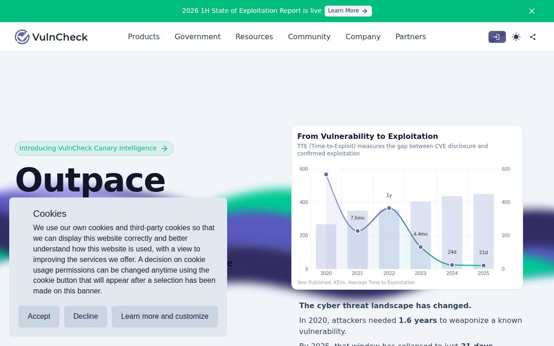
Task: Click the Cookies heading
Action: click(50, 214)
